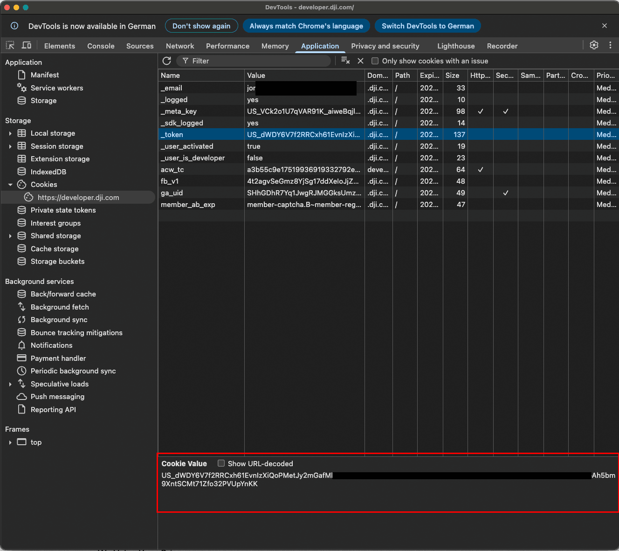This screenshot has width=619, height=551.
Task: Expand the top frame item
Action: pos(10,442)
